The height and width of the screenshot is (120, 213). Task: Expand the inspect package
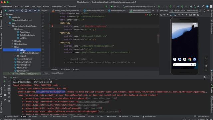pyautogui.click(x=15, y=56)
